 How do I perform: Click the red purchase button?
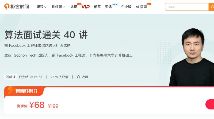210,104
